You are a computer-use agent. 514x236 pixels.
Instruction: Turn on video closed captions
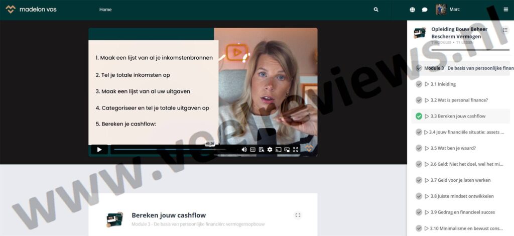coord(252,150)
